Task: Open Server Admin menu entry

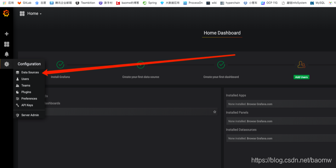Action: tap(29, 115)
